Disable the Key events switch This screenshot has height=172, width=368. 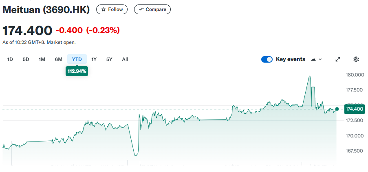267,59
